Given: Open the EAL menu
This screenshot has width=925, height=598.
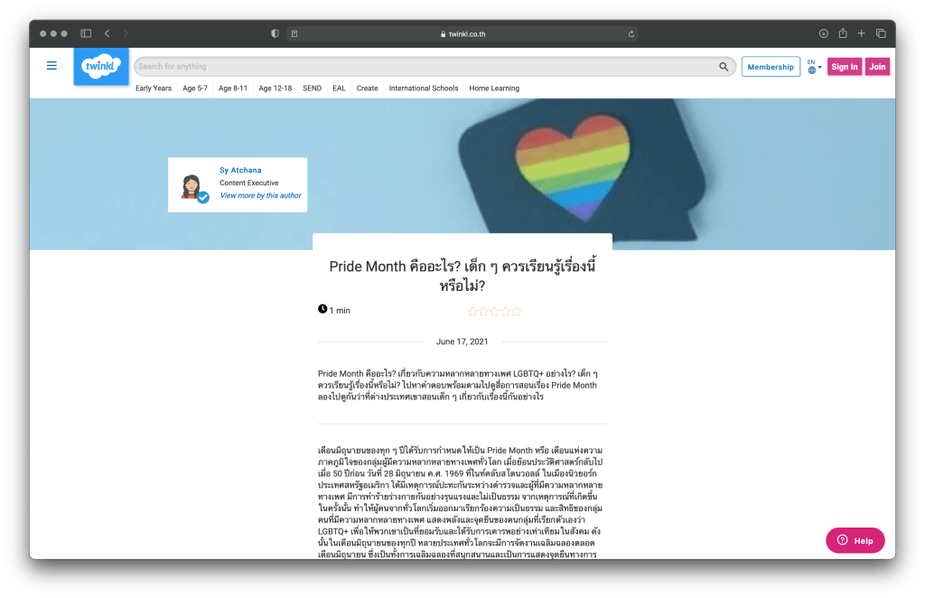Looking at the screenshot, I should 340,89.
